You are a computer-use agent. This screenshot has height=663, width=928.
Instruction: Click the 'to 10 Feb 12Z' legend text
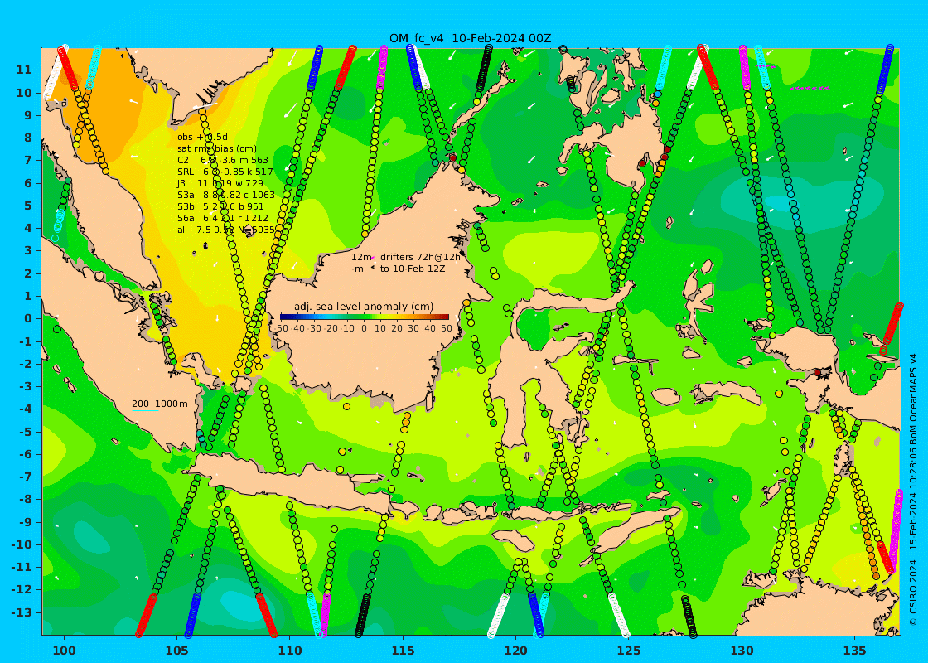(x=413, y=269)
